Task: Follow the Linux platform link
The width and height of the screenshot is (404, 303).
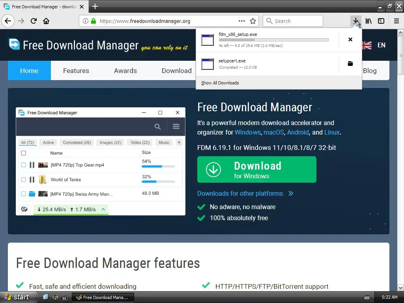Action: pos(332,132)
